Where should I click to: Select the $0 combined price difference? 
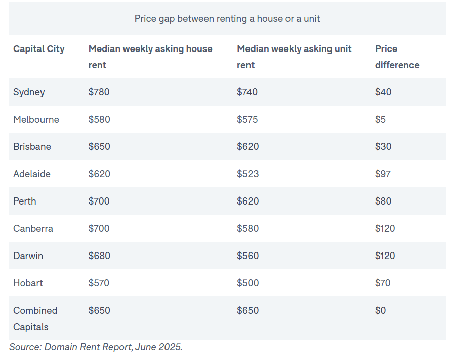tap(380, 310)
